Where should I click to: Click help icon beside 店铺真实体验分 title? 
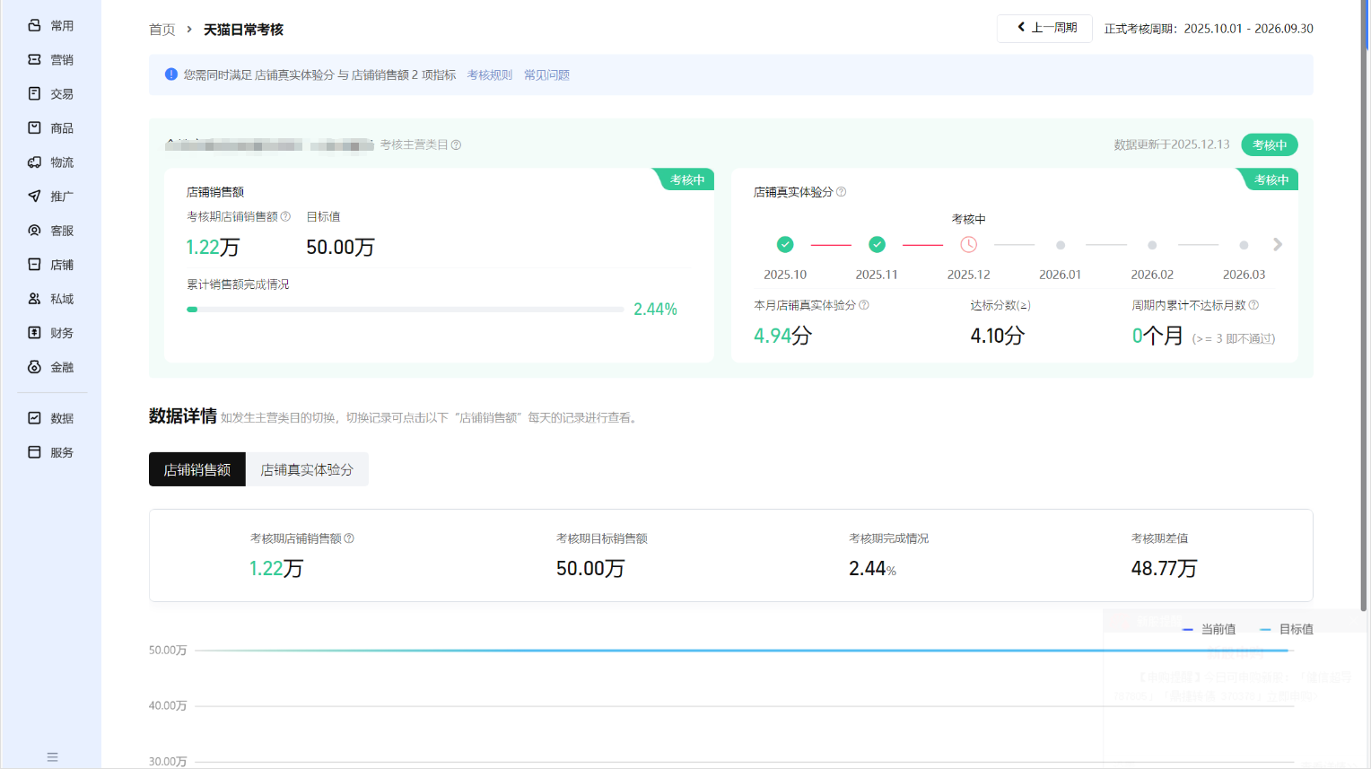tap(841, 192)
